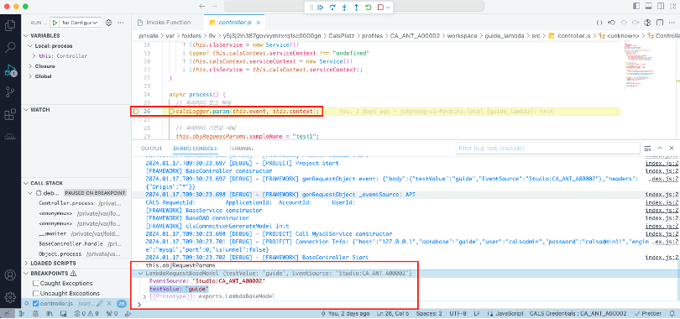Screen dimensions: 680x319
Task: Step into in the debug toolbar
Action: 344,8
